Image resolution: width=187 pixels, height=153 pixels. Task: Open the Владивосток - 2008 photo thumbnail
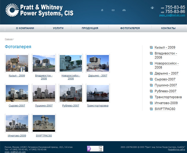click(44, 63)
